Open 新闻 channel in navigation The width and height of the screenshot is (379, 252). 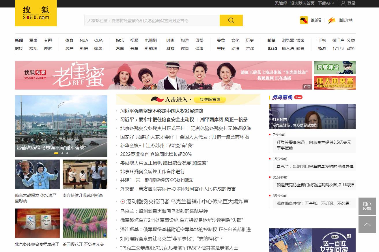point(19,40)
